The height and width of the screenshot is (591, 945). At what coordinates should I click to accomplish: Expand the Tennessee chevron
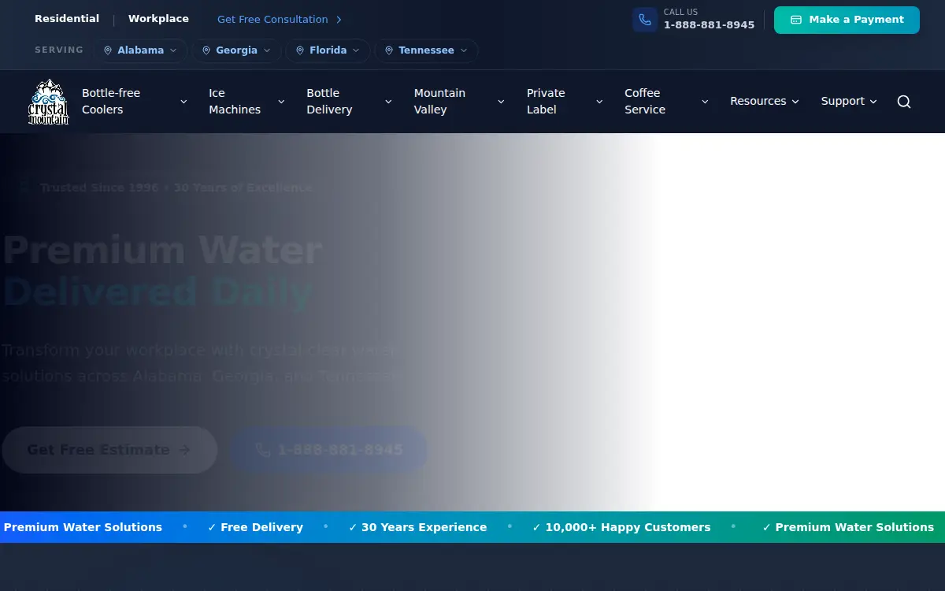[464, 50]
